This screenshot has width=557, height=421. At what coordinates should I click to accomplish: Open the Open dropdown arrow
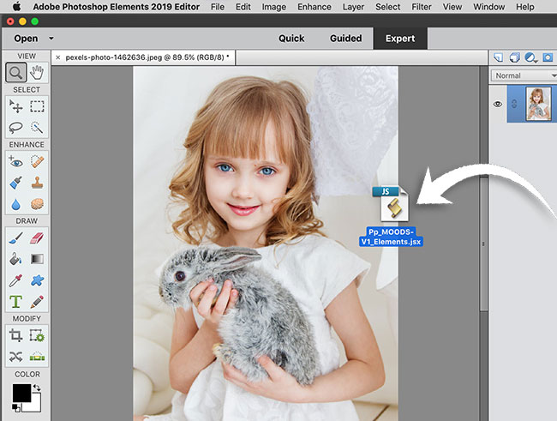click(51, 38)
